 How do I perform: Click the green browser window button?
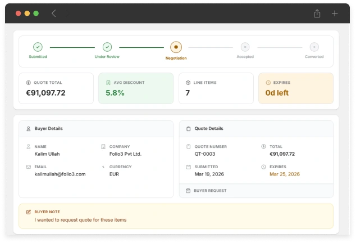[x=36, y=13]
